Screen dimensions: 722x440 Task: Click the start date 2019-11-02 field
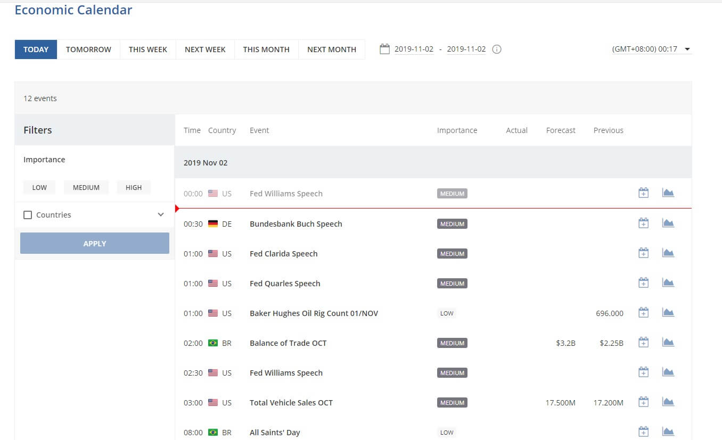point(414,49)
